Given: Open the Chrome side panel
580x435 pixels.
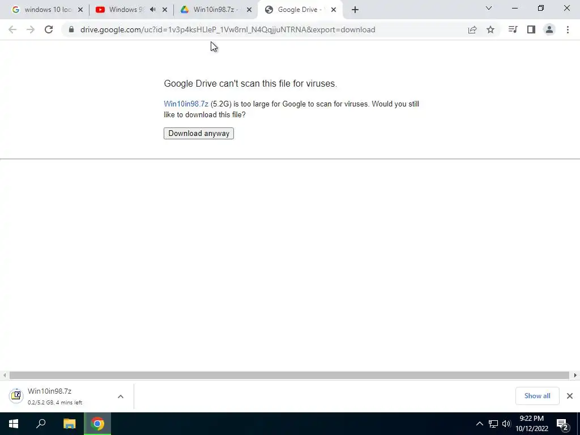Looking at the screenshot, I should click(x=531, y=29).
